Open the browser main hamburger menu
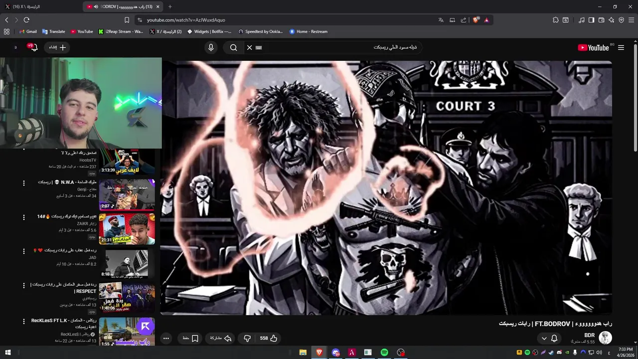The image size is (638, 359). pyautogui.click(x=631, y=20)
